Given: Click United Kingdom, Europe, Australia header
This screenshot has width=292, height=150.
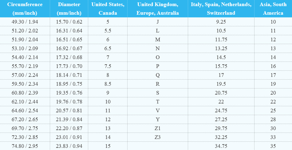Looking at the screenshot, I should (158, 9).
